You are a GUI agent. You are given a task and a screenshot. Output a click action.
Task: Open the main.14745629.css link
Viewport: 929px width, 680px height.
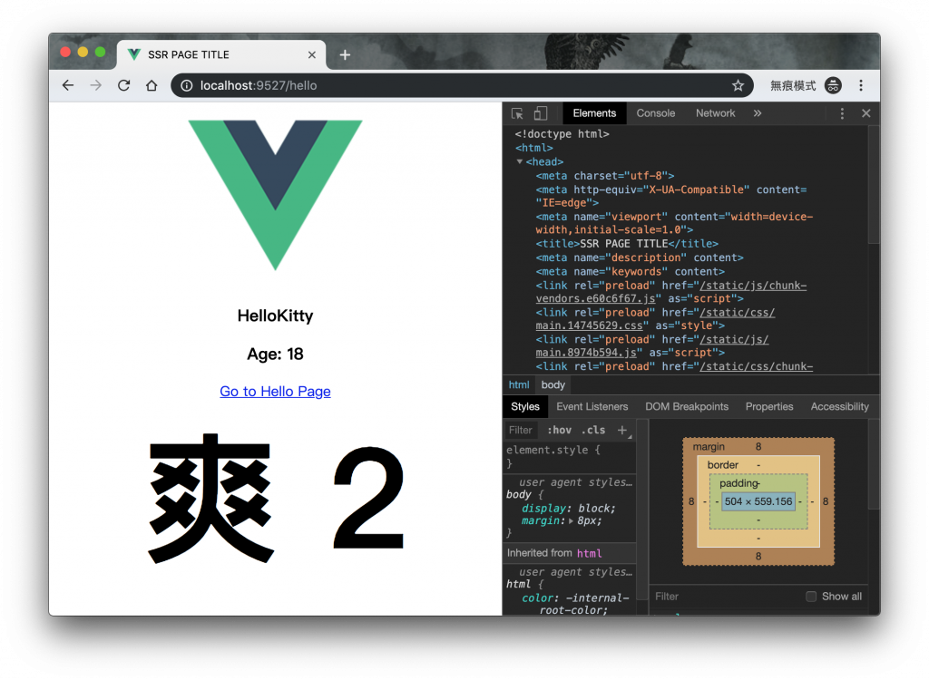[x=655, y=319]
